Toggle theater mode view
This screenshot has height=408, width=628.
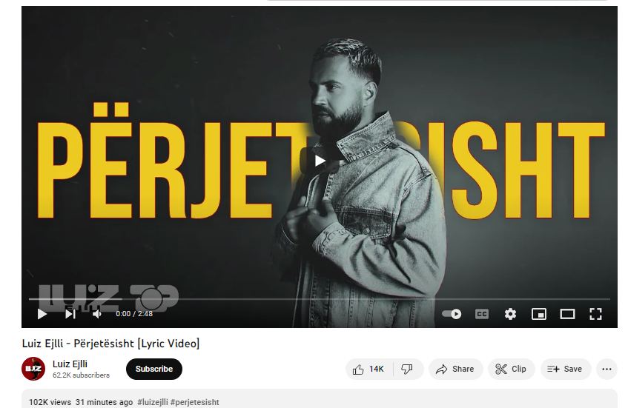567,314
